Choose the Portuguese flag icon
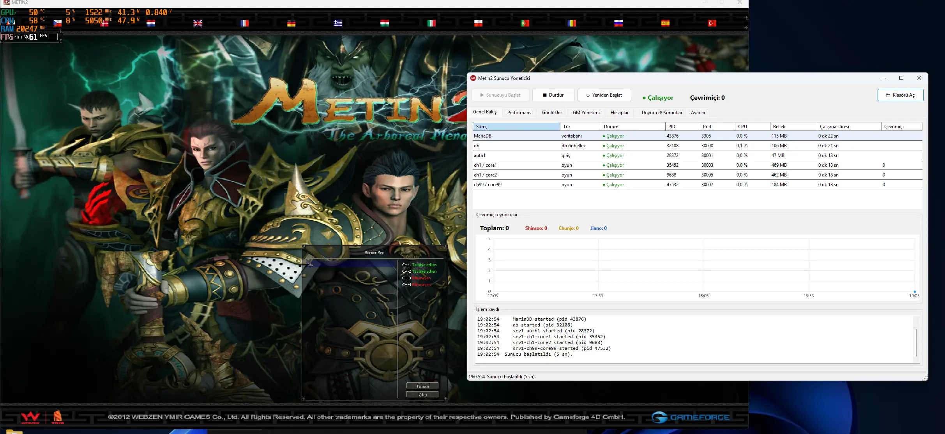Image resolution: width=945 pixels, height=434 pixels. pyautogui.click(x=525, y=23)
